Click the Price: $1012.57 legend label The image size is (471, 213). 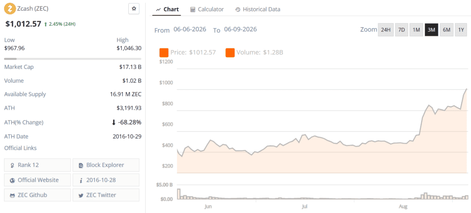click(193, 52)
